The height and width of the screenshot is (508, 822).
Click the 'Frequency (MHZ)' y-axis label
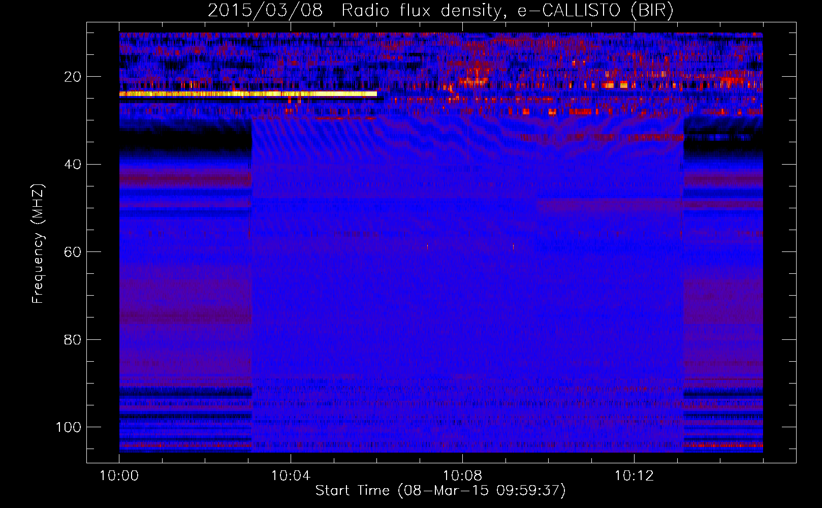[x=38, y=243]
